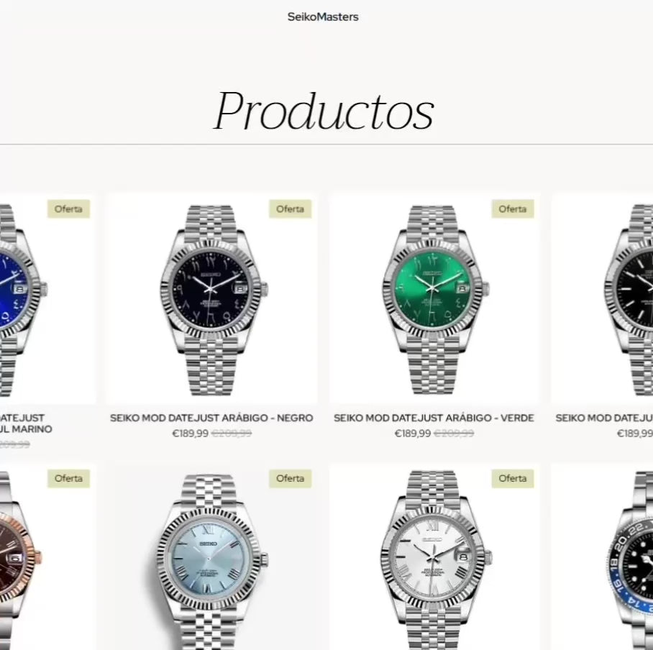Click the Oferta badge on white Roman watch
Screen dimensions: 653x650
(x=513, y=478)
